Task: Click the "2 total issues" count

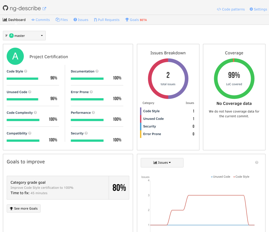Action: (168, 79)
